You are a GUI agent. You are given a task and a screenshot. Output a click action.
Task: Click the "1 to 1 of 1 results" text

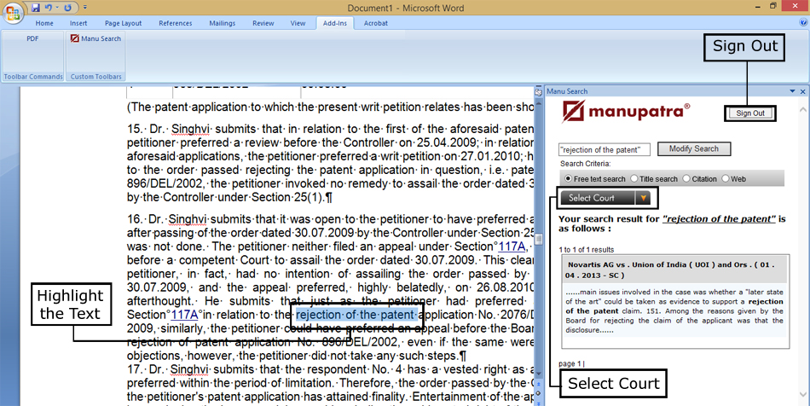(x=586, y=250)
